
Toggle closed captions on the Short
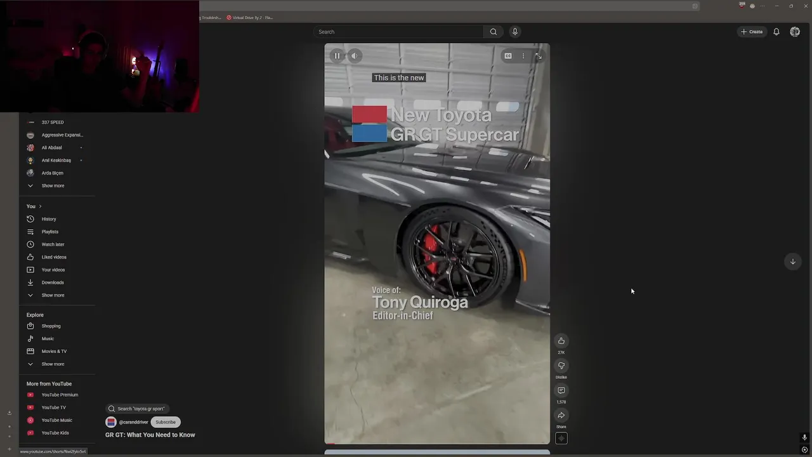pyautogui.click(x=507, y=56)
